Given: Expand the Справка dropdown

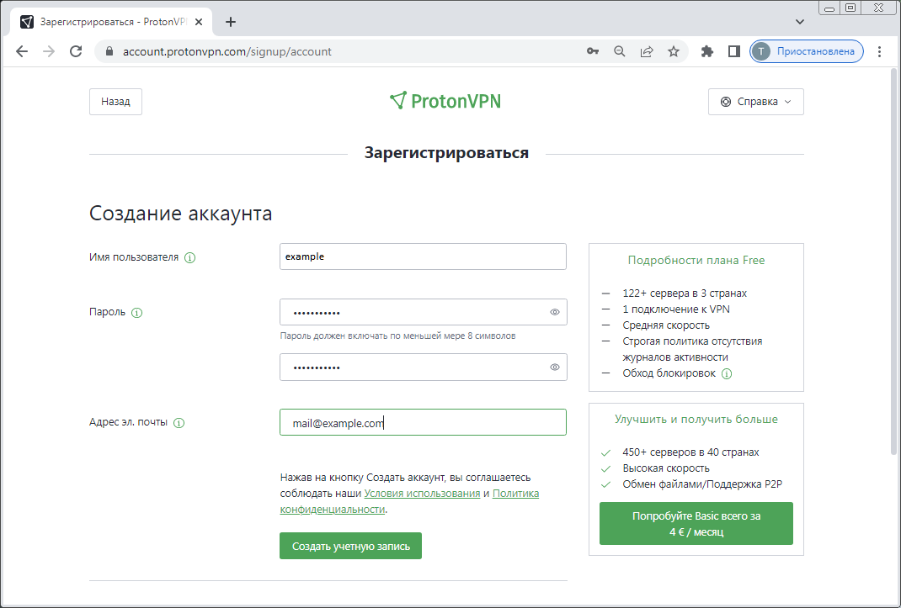Looking at the screenshot, I should click(755, 101).
